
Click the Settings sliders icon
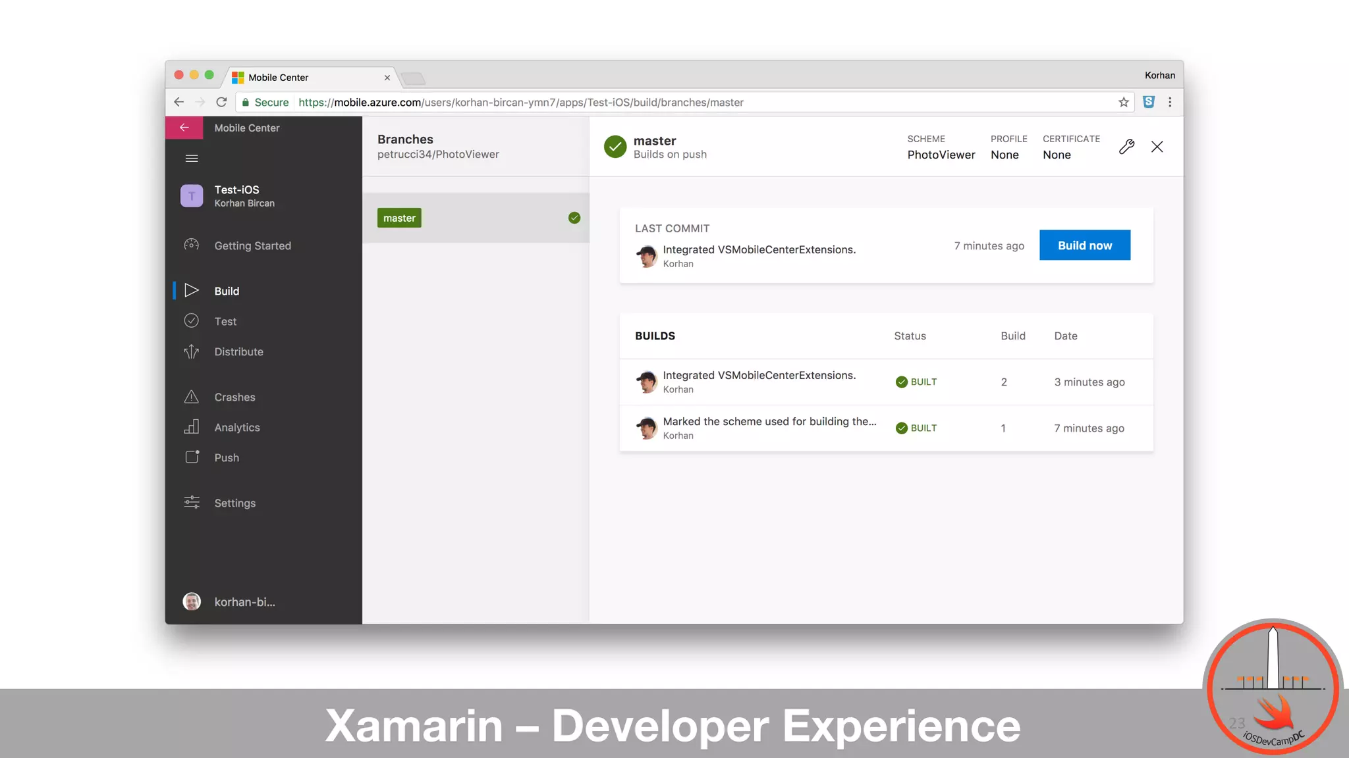[192, 502]
